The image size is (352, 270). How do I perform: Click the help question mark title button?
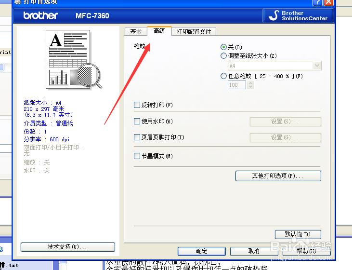[317, 2]
